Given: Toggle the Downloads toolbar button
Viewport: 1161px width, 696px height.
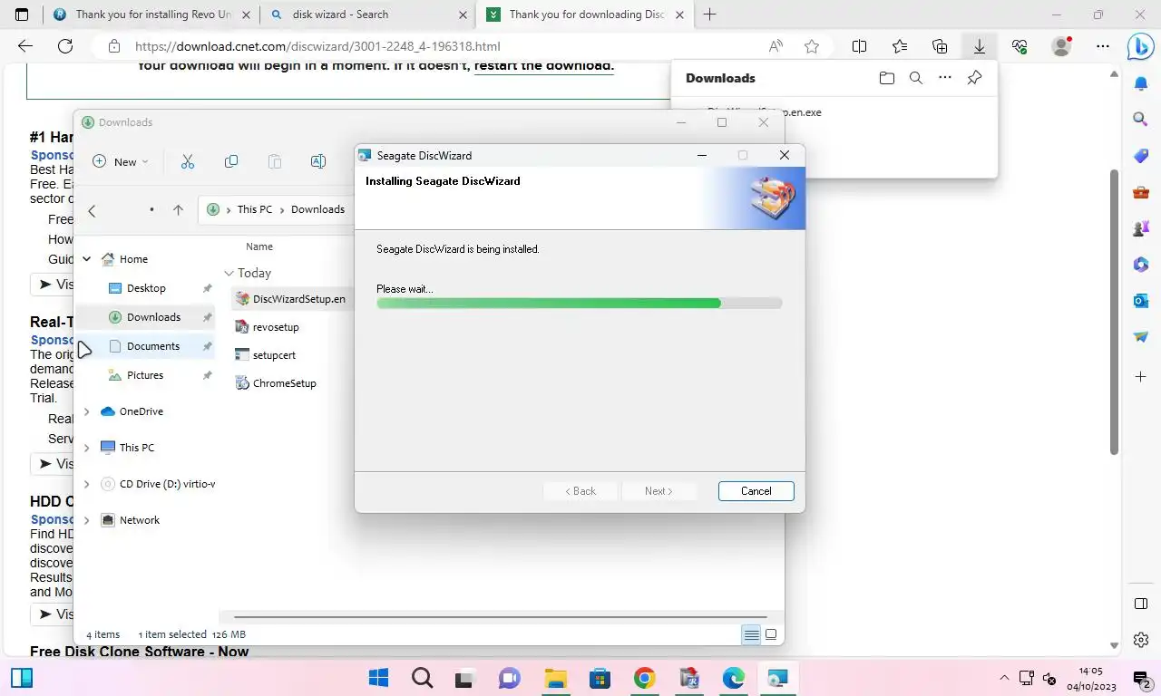Looking at the screenshot, I should click(980, 46).
